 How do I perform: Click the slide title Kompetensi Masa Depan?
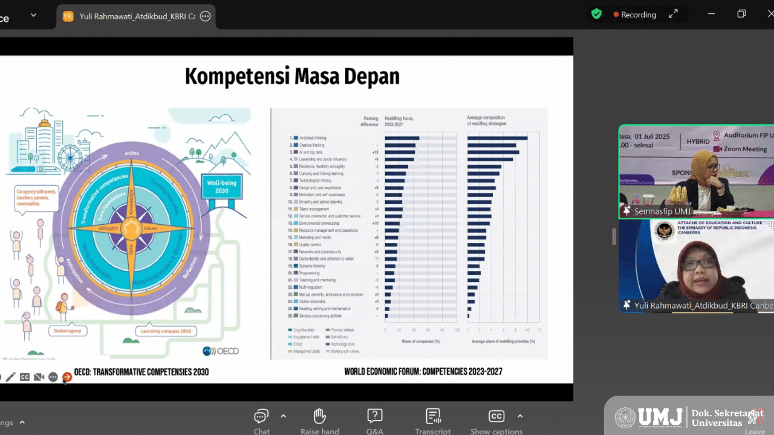pyautogui.click(x=292, y=77)
